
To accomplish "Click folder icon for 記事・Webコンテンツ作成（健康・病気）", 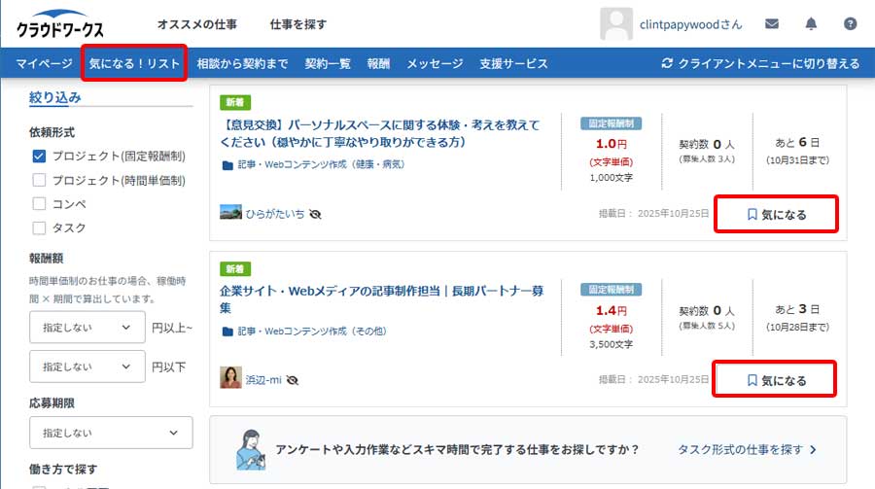I will pos(227,165).
